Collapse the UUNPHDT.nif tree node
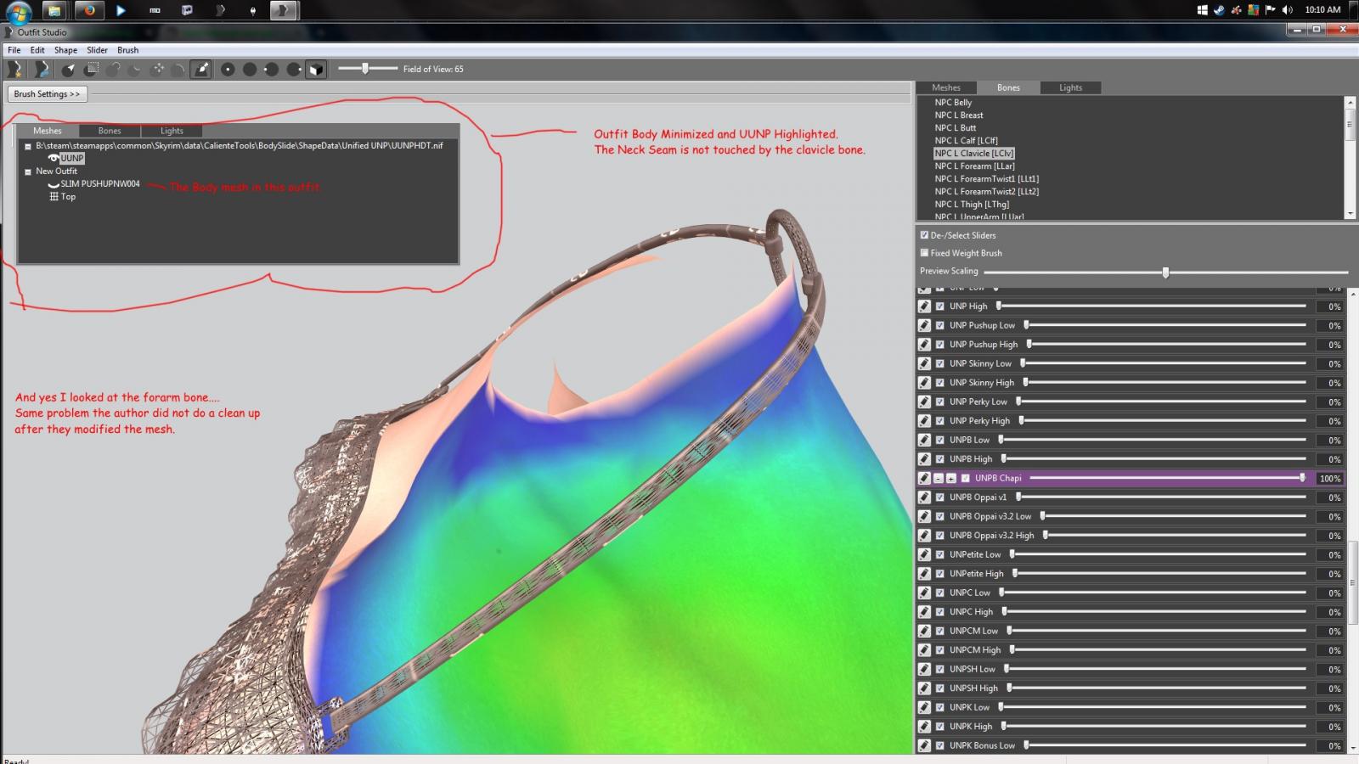Screen dimensions: 1359x764 28,146
